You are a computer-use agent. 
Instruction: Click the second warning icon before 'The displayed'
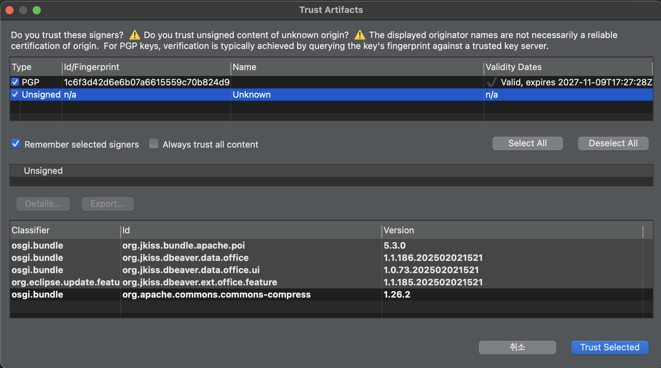click(360, 35)
